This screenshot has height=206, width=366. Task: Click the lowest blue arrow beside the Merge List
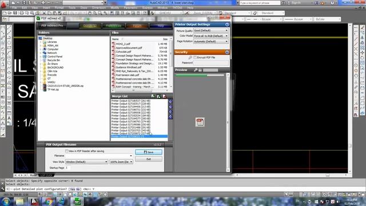pyautogui.click(x=170, y=117)
